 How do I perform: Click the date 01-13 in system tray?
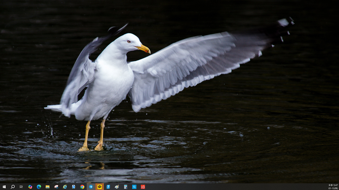tap(333, 188)
